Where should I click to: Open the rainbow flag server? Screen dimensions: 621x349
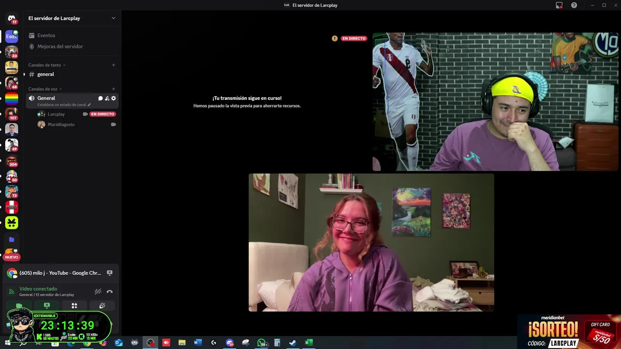pyautogui.click(x=12, y=99)
